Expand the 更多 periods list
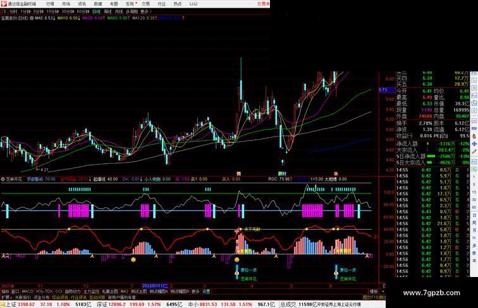The image size is (478, 308). (145, 11)
